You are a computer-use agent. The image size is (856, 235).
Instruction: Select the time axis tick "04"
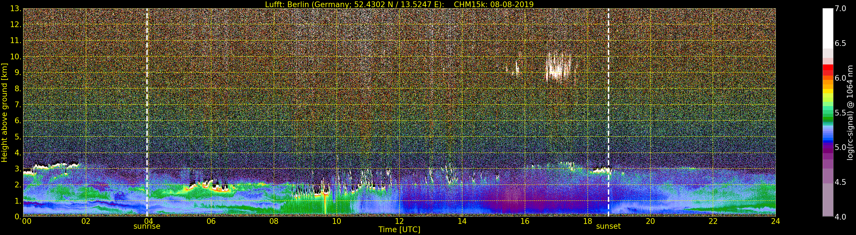coord(148,221)
